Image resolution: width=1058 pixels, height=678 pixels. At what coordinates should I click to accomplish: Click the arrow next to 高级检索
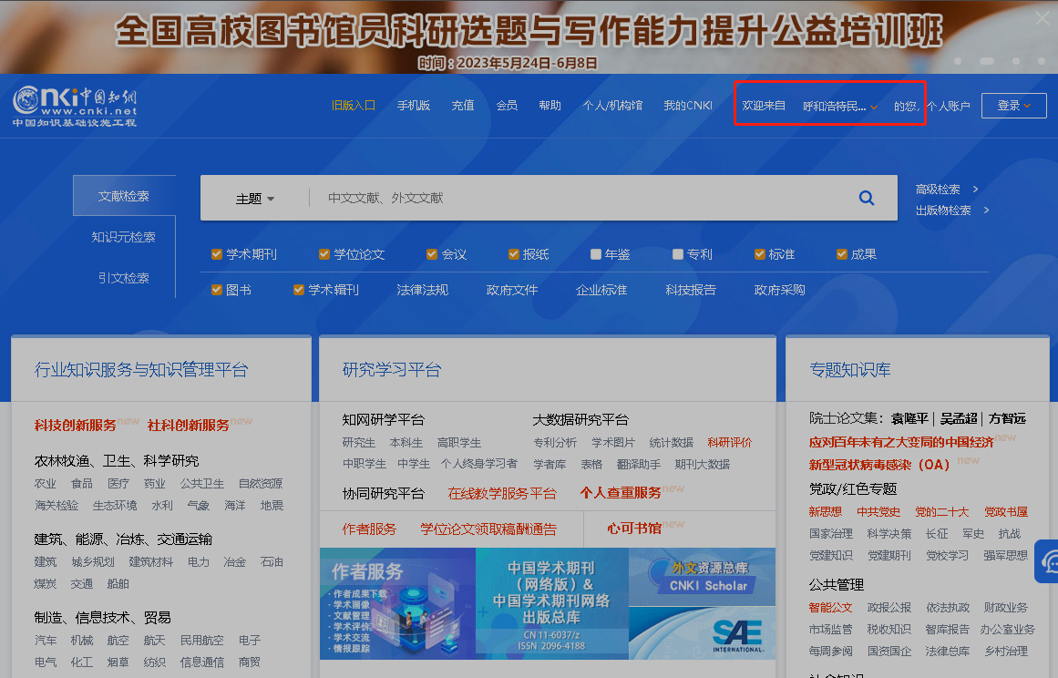(x=975, y=190)
